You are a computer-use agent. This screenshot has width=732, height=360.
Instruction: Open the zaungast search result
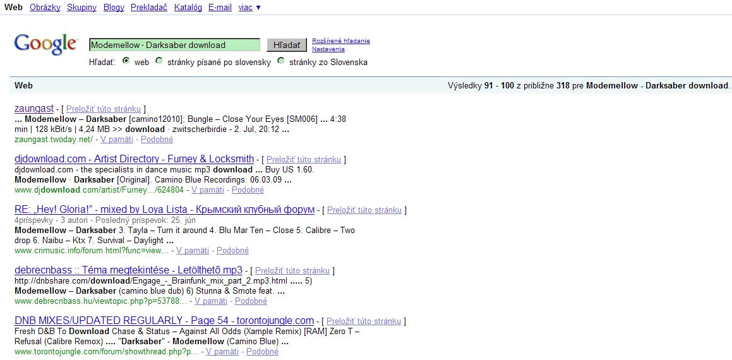(x=33, y=109)
